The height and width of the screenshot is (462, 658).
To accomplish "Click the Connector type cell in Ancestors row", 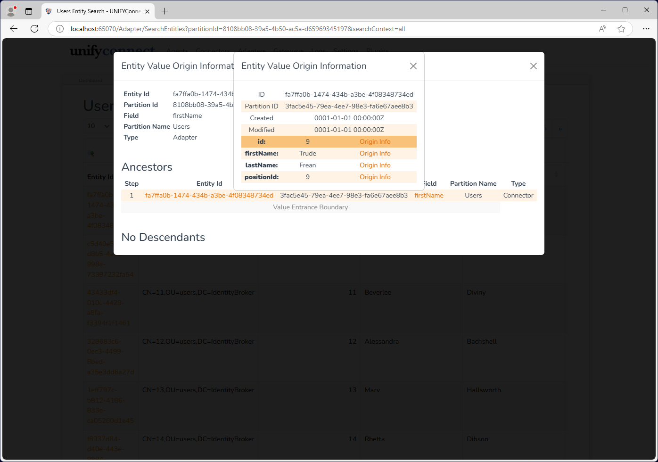I will (518, 195).
